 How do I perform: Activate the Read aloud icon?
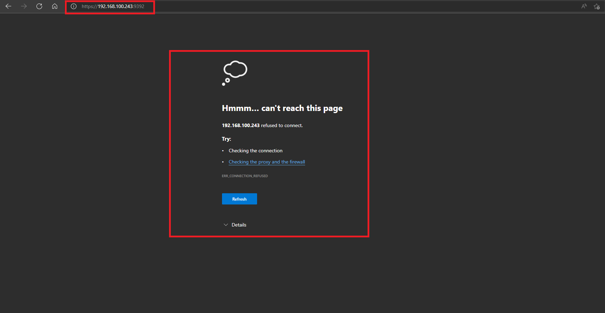[x=584, y=6]
